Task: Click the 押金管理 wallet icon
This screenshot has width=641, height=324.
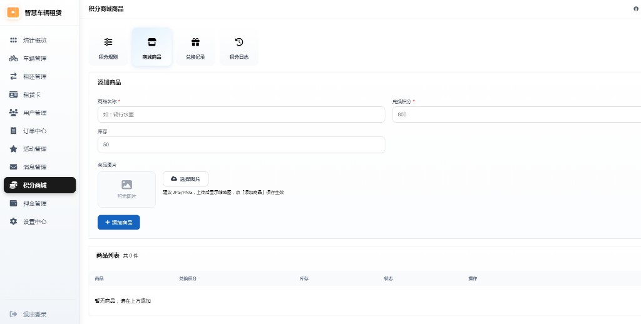Action: (14, 203)
